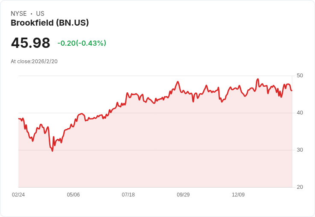This screenshot has width=315, height=217.
Task: Choose the 09/29 date axis label
Action: point(183,195)
